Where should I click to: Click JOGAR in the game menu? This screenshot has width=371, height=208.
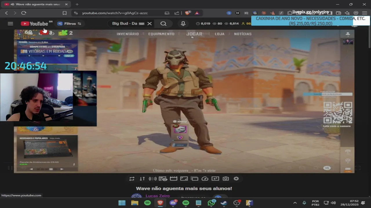click(x=194, y=34)
